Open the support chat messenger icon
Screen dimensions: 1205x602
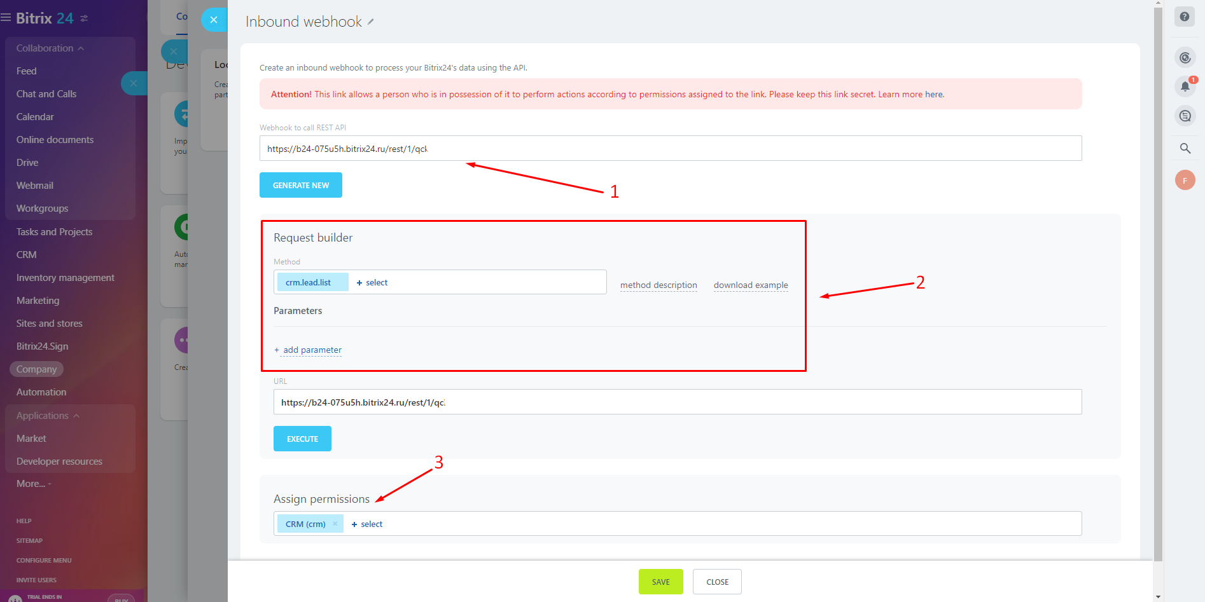tap(1184, 116)
